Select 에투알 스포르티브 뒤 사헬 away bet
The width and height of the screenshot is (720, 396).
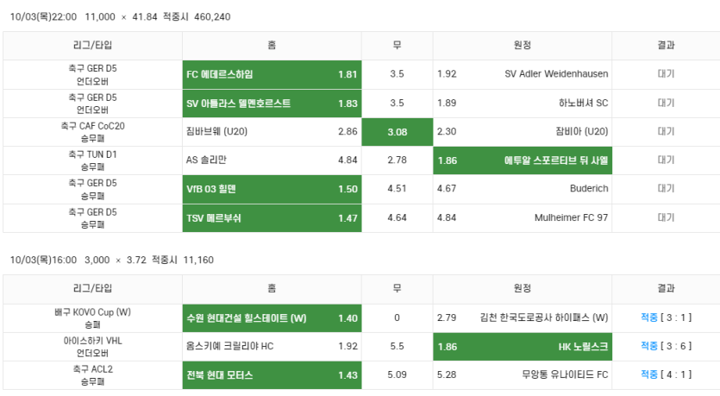[x=523, y=160]
